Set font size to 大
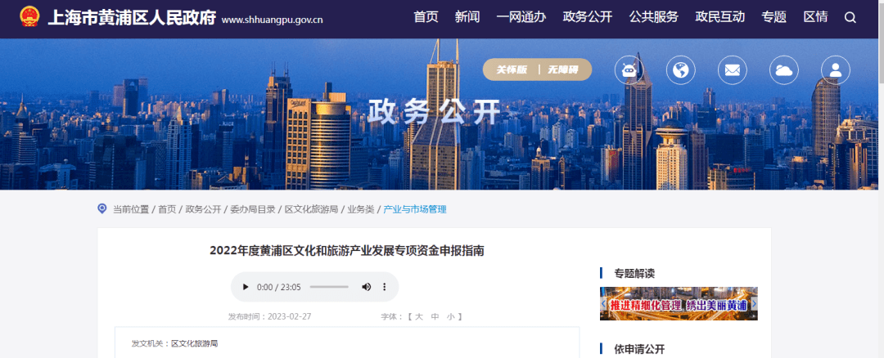Screen dimensions: 884x358 (419, 317)
